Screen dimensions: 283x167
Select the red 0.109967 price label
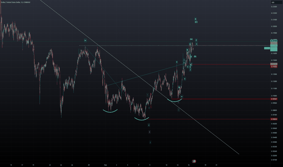pos(274,99)
